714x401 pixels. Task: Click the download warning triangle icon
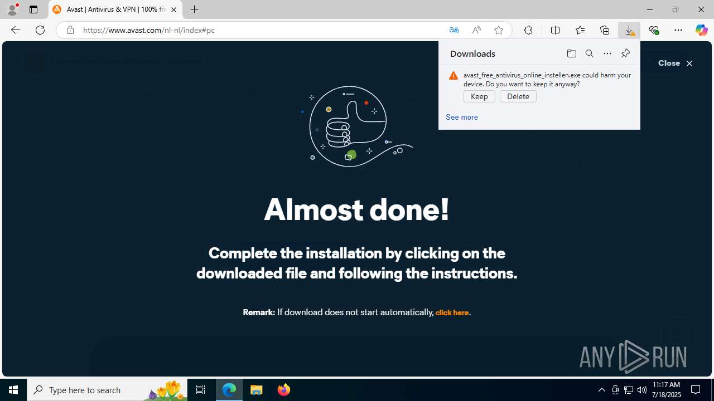454,76
